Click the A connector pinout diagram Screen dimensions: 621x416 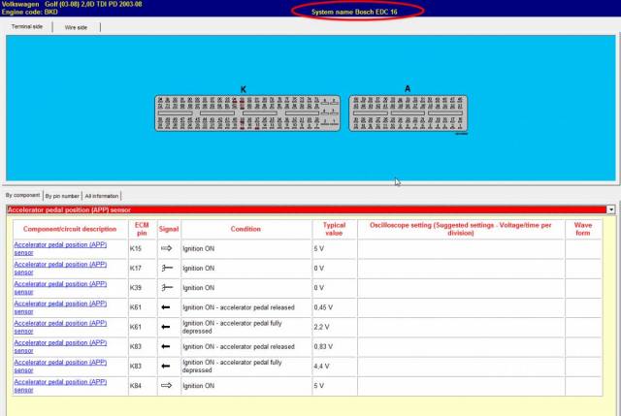pos(408,114)
